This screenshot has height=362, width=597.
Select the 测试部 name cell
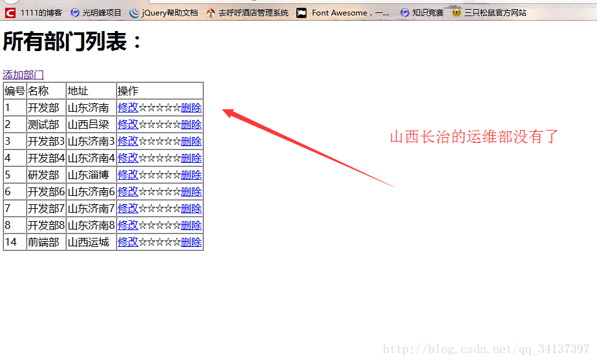click(x=47, y=125)
